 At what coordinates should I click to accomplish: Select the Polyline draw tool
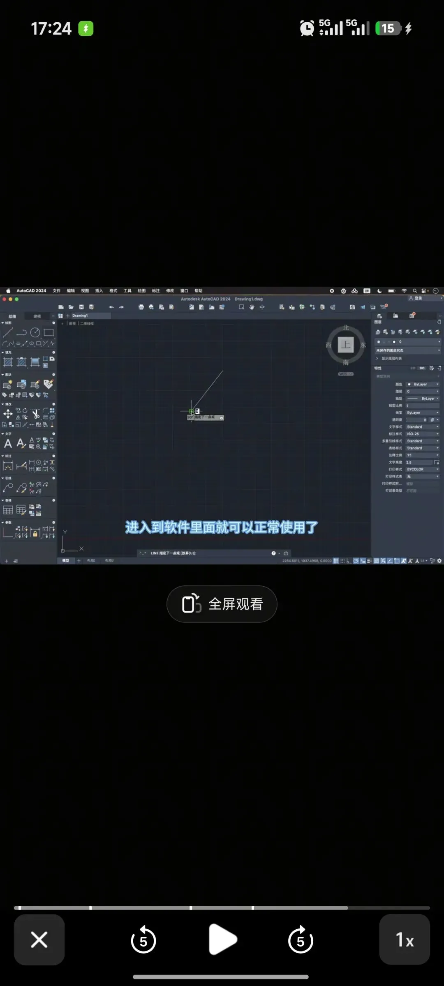point(22,332)
